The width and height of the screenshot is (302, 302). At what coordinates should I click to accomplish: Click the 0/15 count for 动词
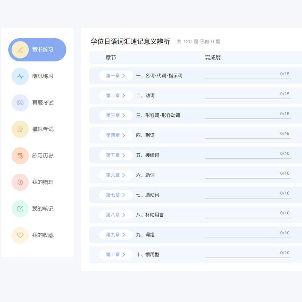click(x=285, y=94)
